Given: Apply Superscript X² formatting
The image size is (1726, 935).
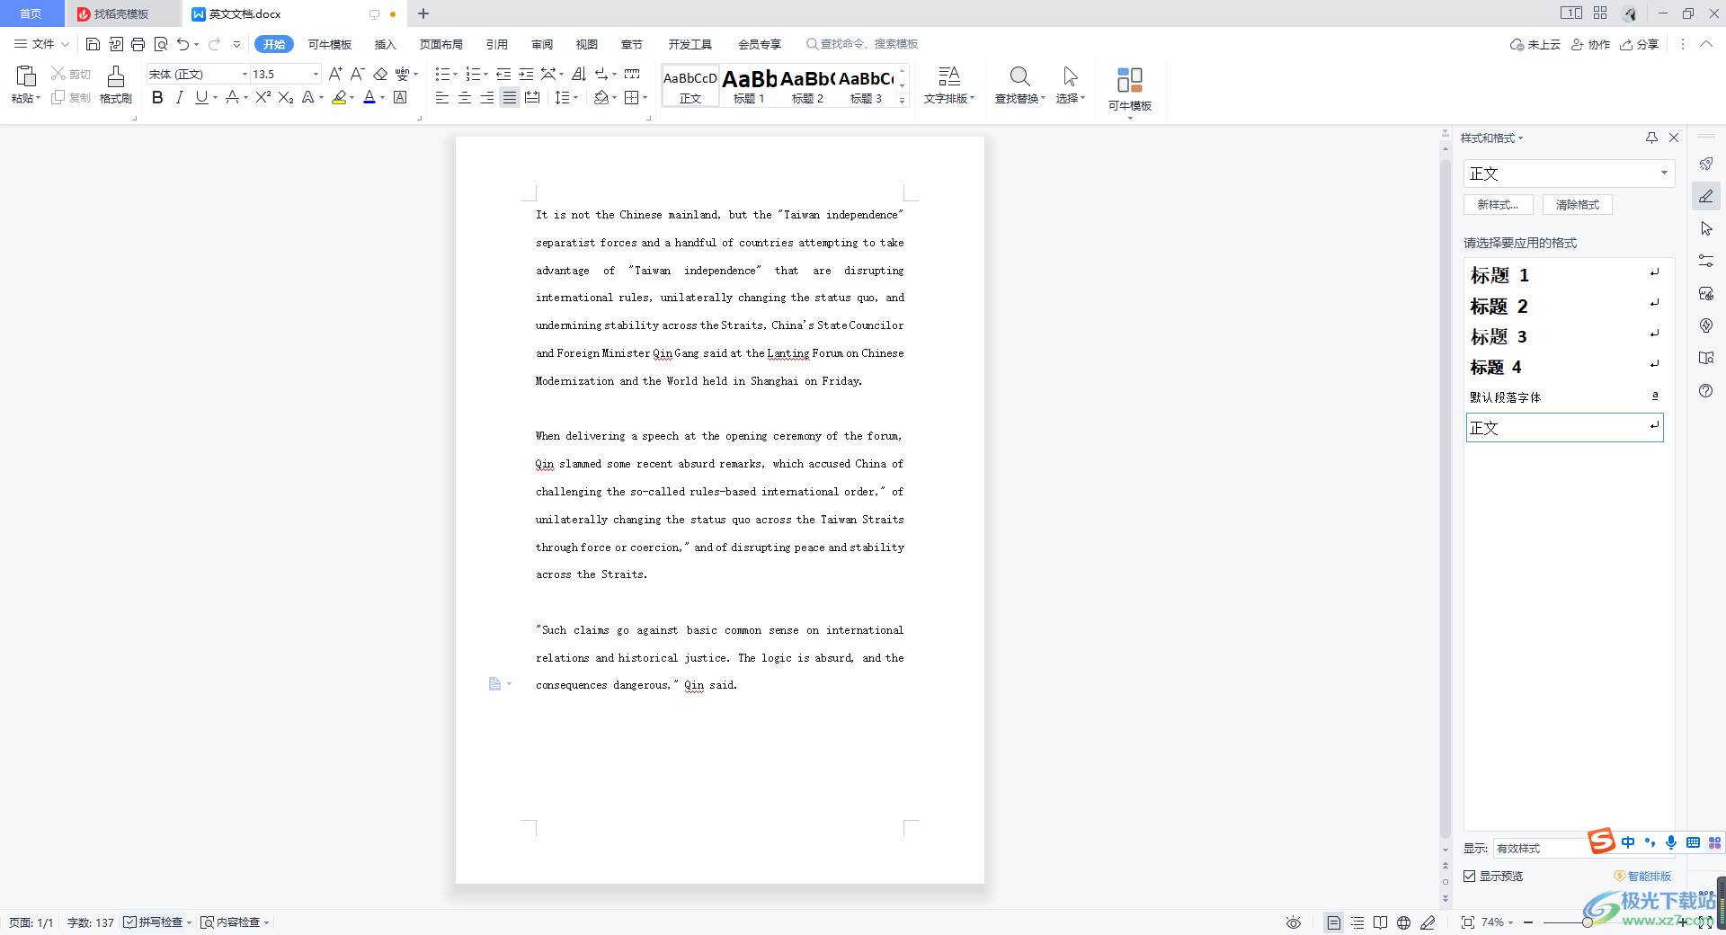Looking at the screenshot, I should tap(262, 97).
